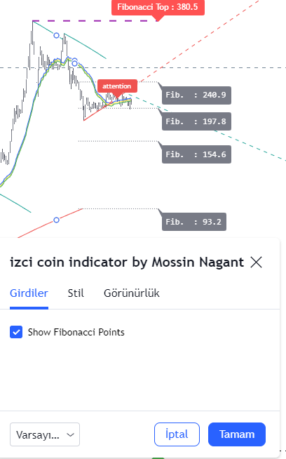Close the izci coin indicator dialog
The height and width of the screenshot is (459, 286).
coord(256,262)
